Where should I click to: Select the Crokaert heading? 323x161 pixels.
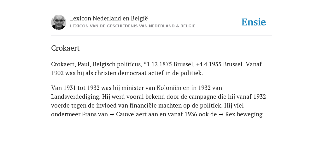(65, 48)
